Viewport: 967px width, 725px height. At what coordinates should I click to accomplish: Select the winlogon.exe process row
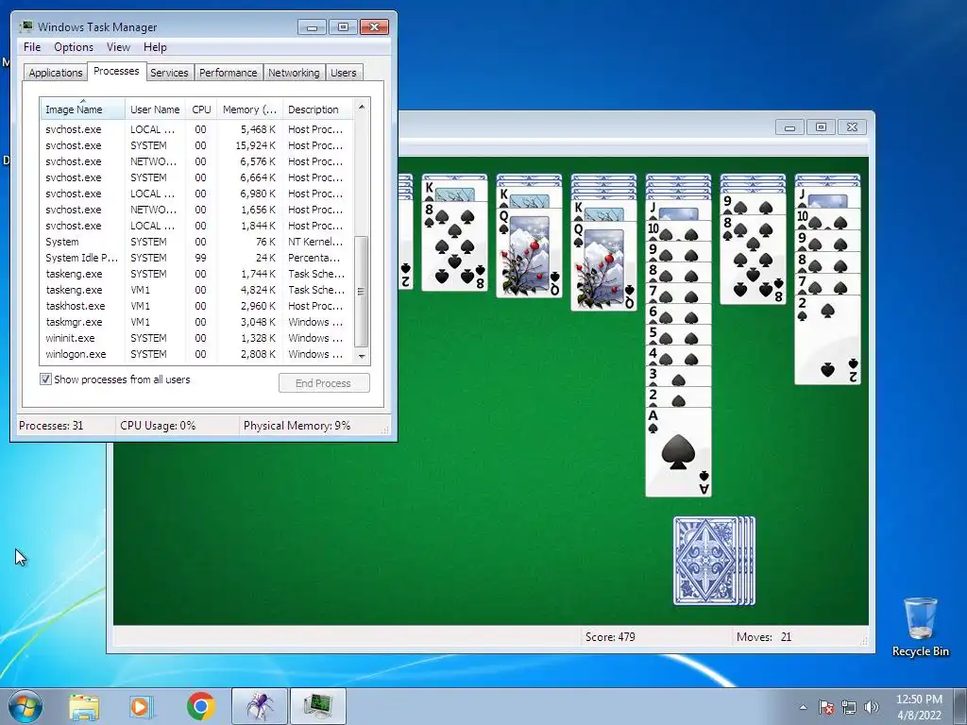pyautogui.click(x=196, y=354)
